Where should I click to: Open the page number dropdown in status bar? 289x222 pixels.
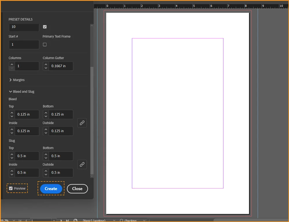53,220
